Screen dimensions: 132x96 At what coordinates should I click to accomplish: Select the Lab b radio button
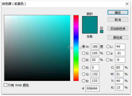click(108, 60)
